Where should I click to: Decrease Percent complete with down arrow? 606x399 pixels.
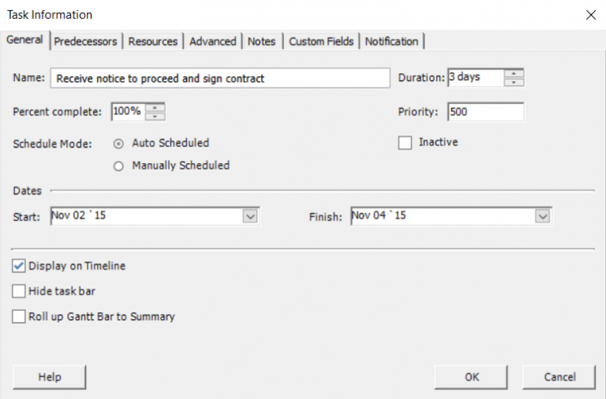(x=155, y=116)
